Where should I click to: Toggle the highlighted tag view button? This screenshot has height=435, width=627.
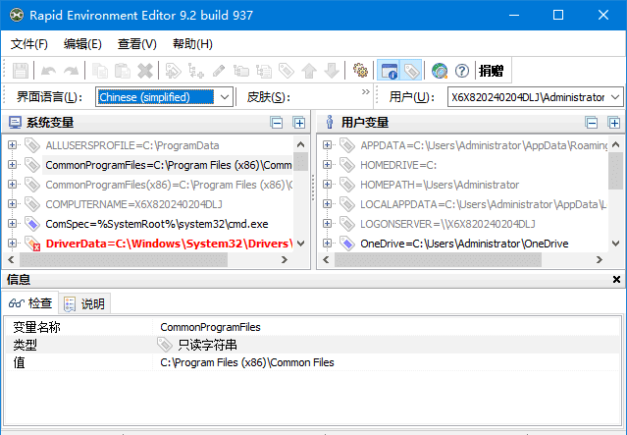tap(411, 71)
